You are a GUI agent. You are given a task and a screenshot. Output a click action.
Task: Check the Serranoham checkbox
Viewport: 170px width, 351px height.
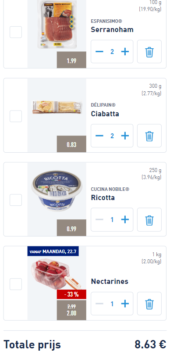(x=16, y=32)
